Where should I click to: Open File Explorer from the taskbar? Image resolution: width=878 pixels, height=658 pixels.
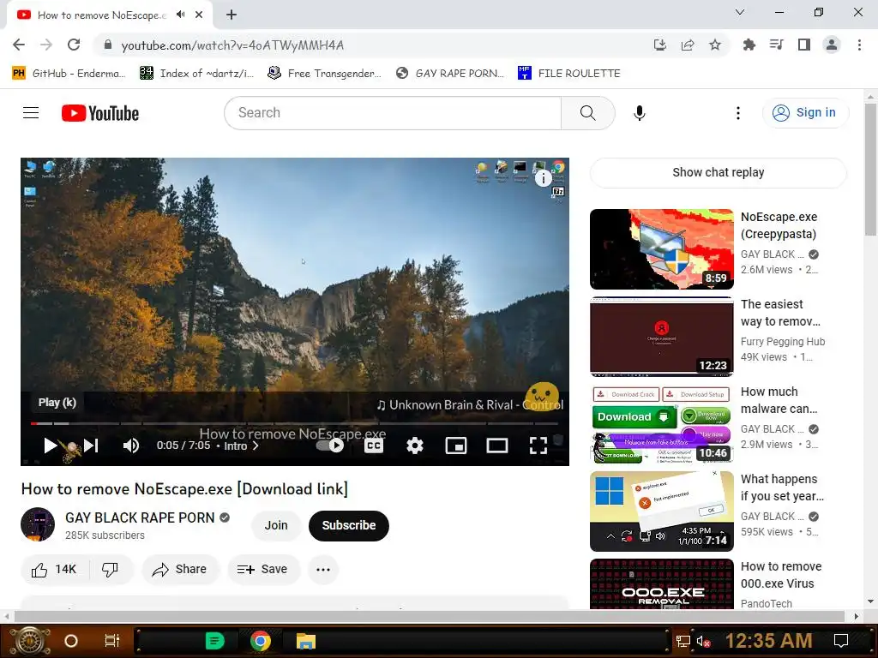[x=306, y=641]
